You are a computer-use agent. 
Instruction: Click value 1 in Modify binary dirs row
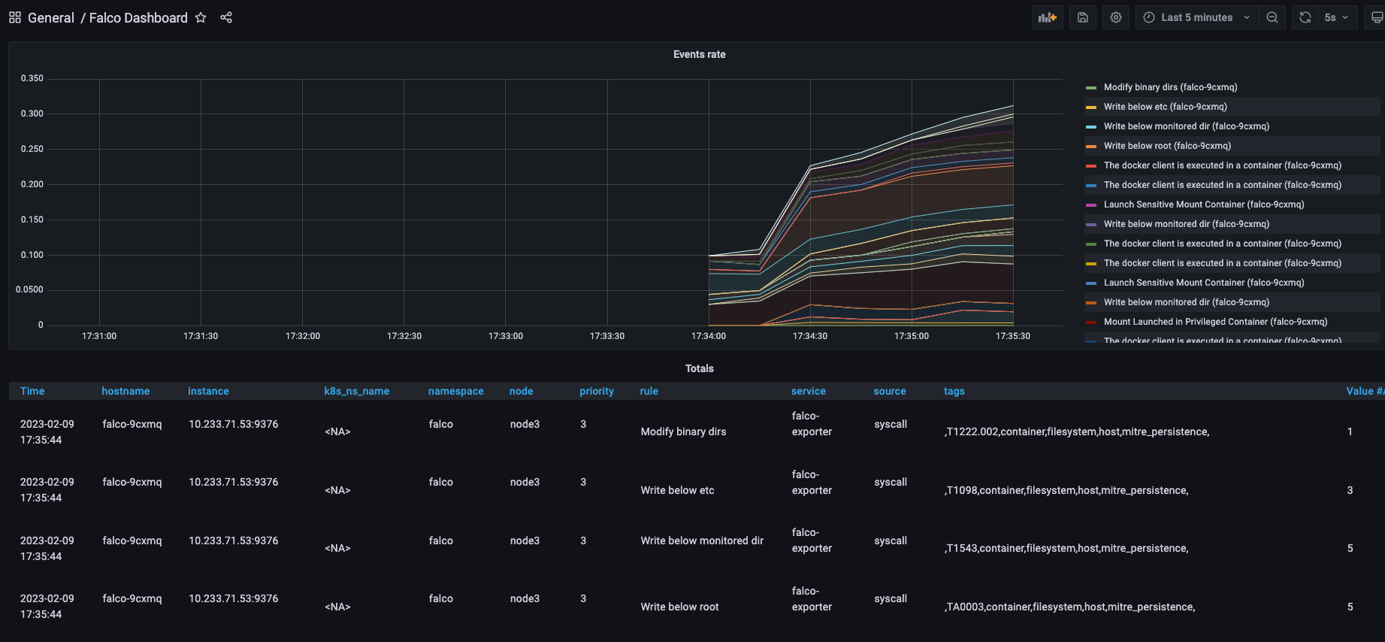(1350, 432)
